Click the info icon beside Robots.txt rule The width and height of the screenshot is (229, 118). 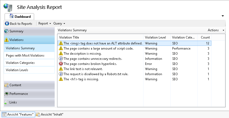pos(61,74)
